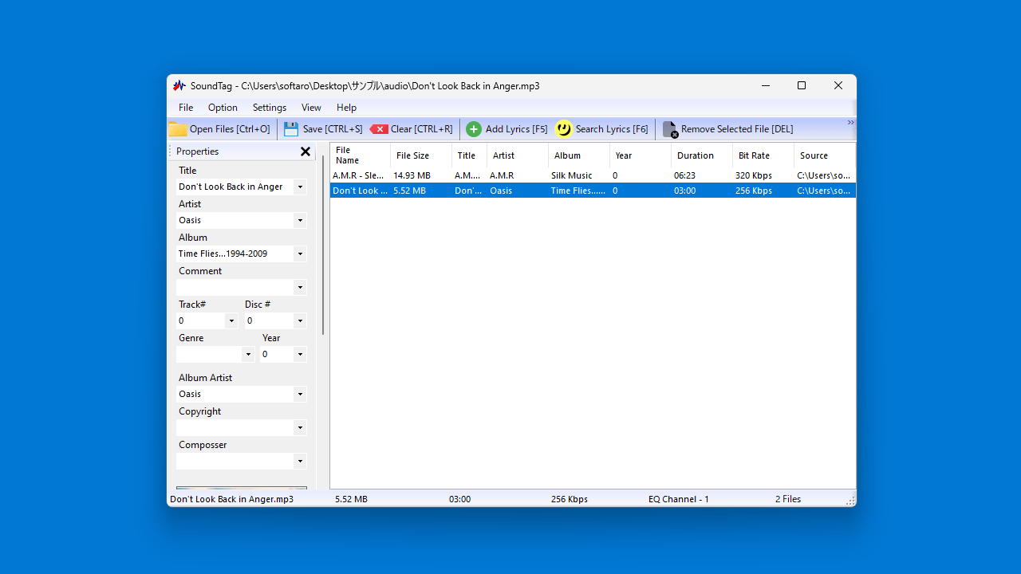
Task: Expand the Track# dropdown
Action: point(231,320)
